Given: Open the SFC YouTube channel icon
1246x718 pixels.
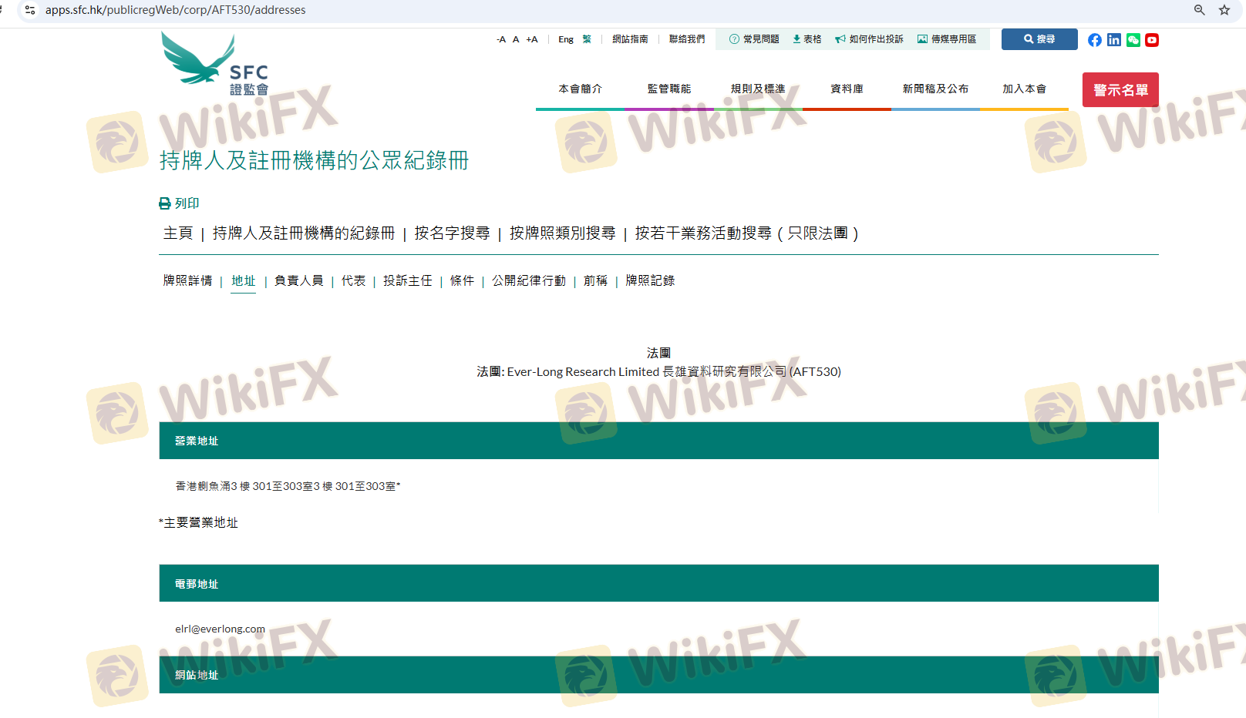Looking at the screenshot, I should point(1152,40).
